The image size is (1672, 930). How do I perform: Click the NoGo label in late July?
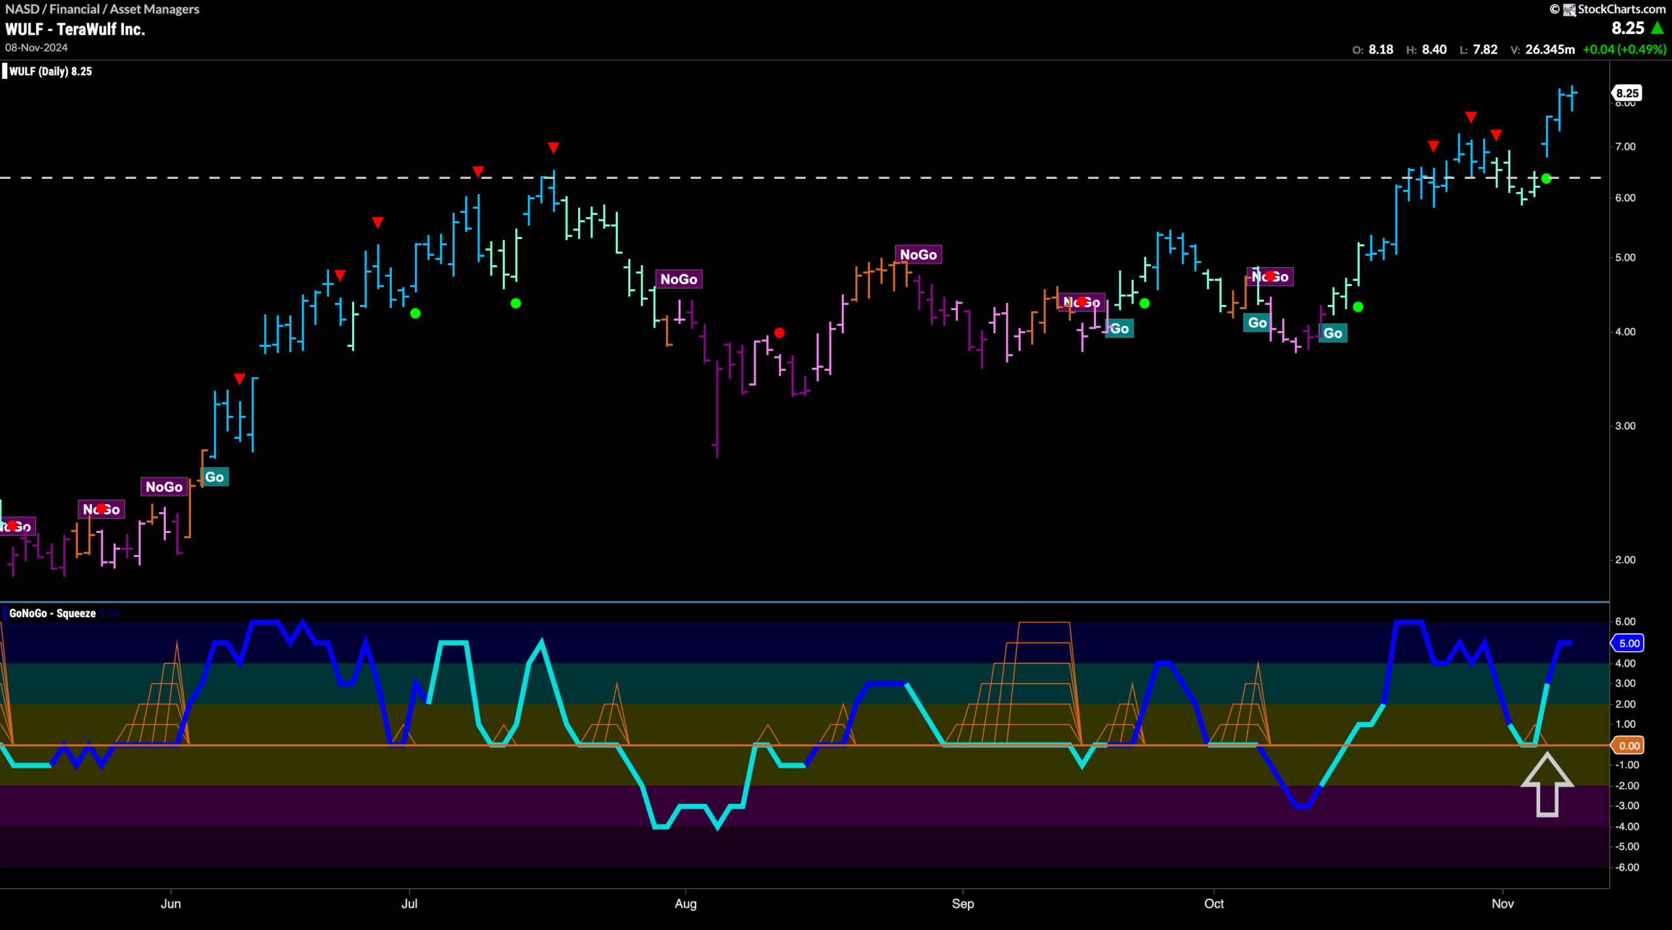[679, 280]
